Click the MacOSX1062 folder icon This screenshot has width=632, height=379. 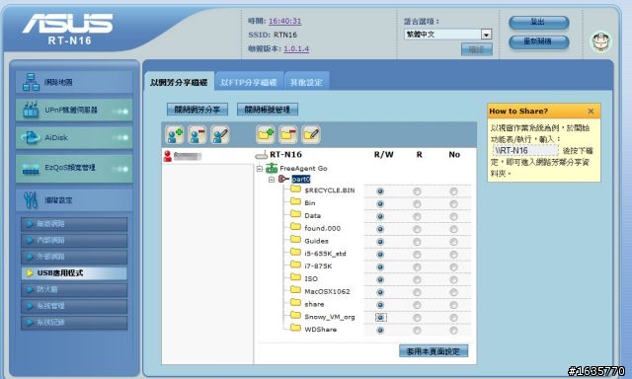coord(296,289)
